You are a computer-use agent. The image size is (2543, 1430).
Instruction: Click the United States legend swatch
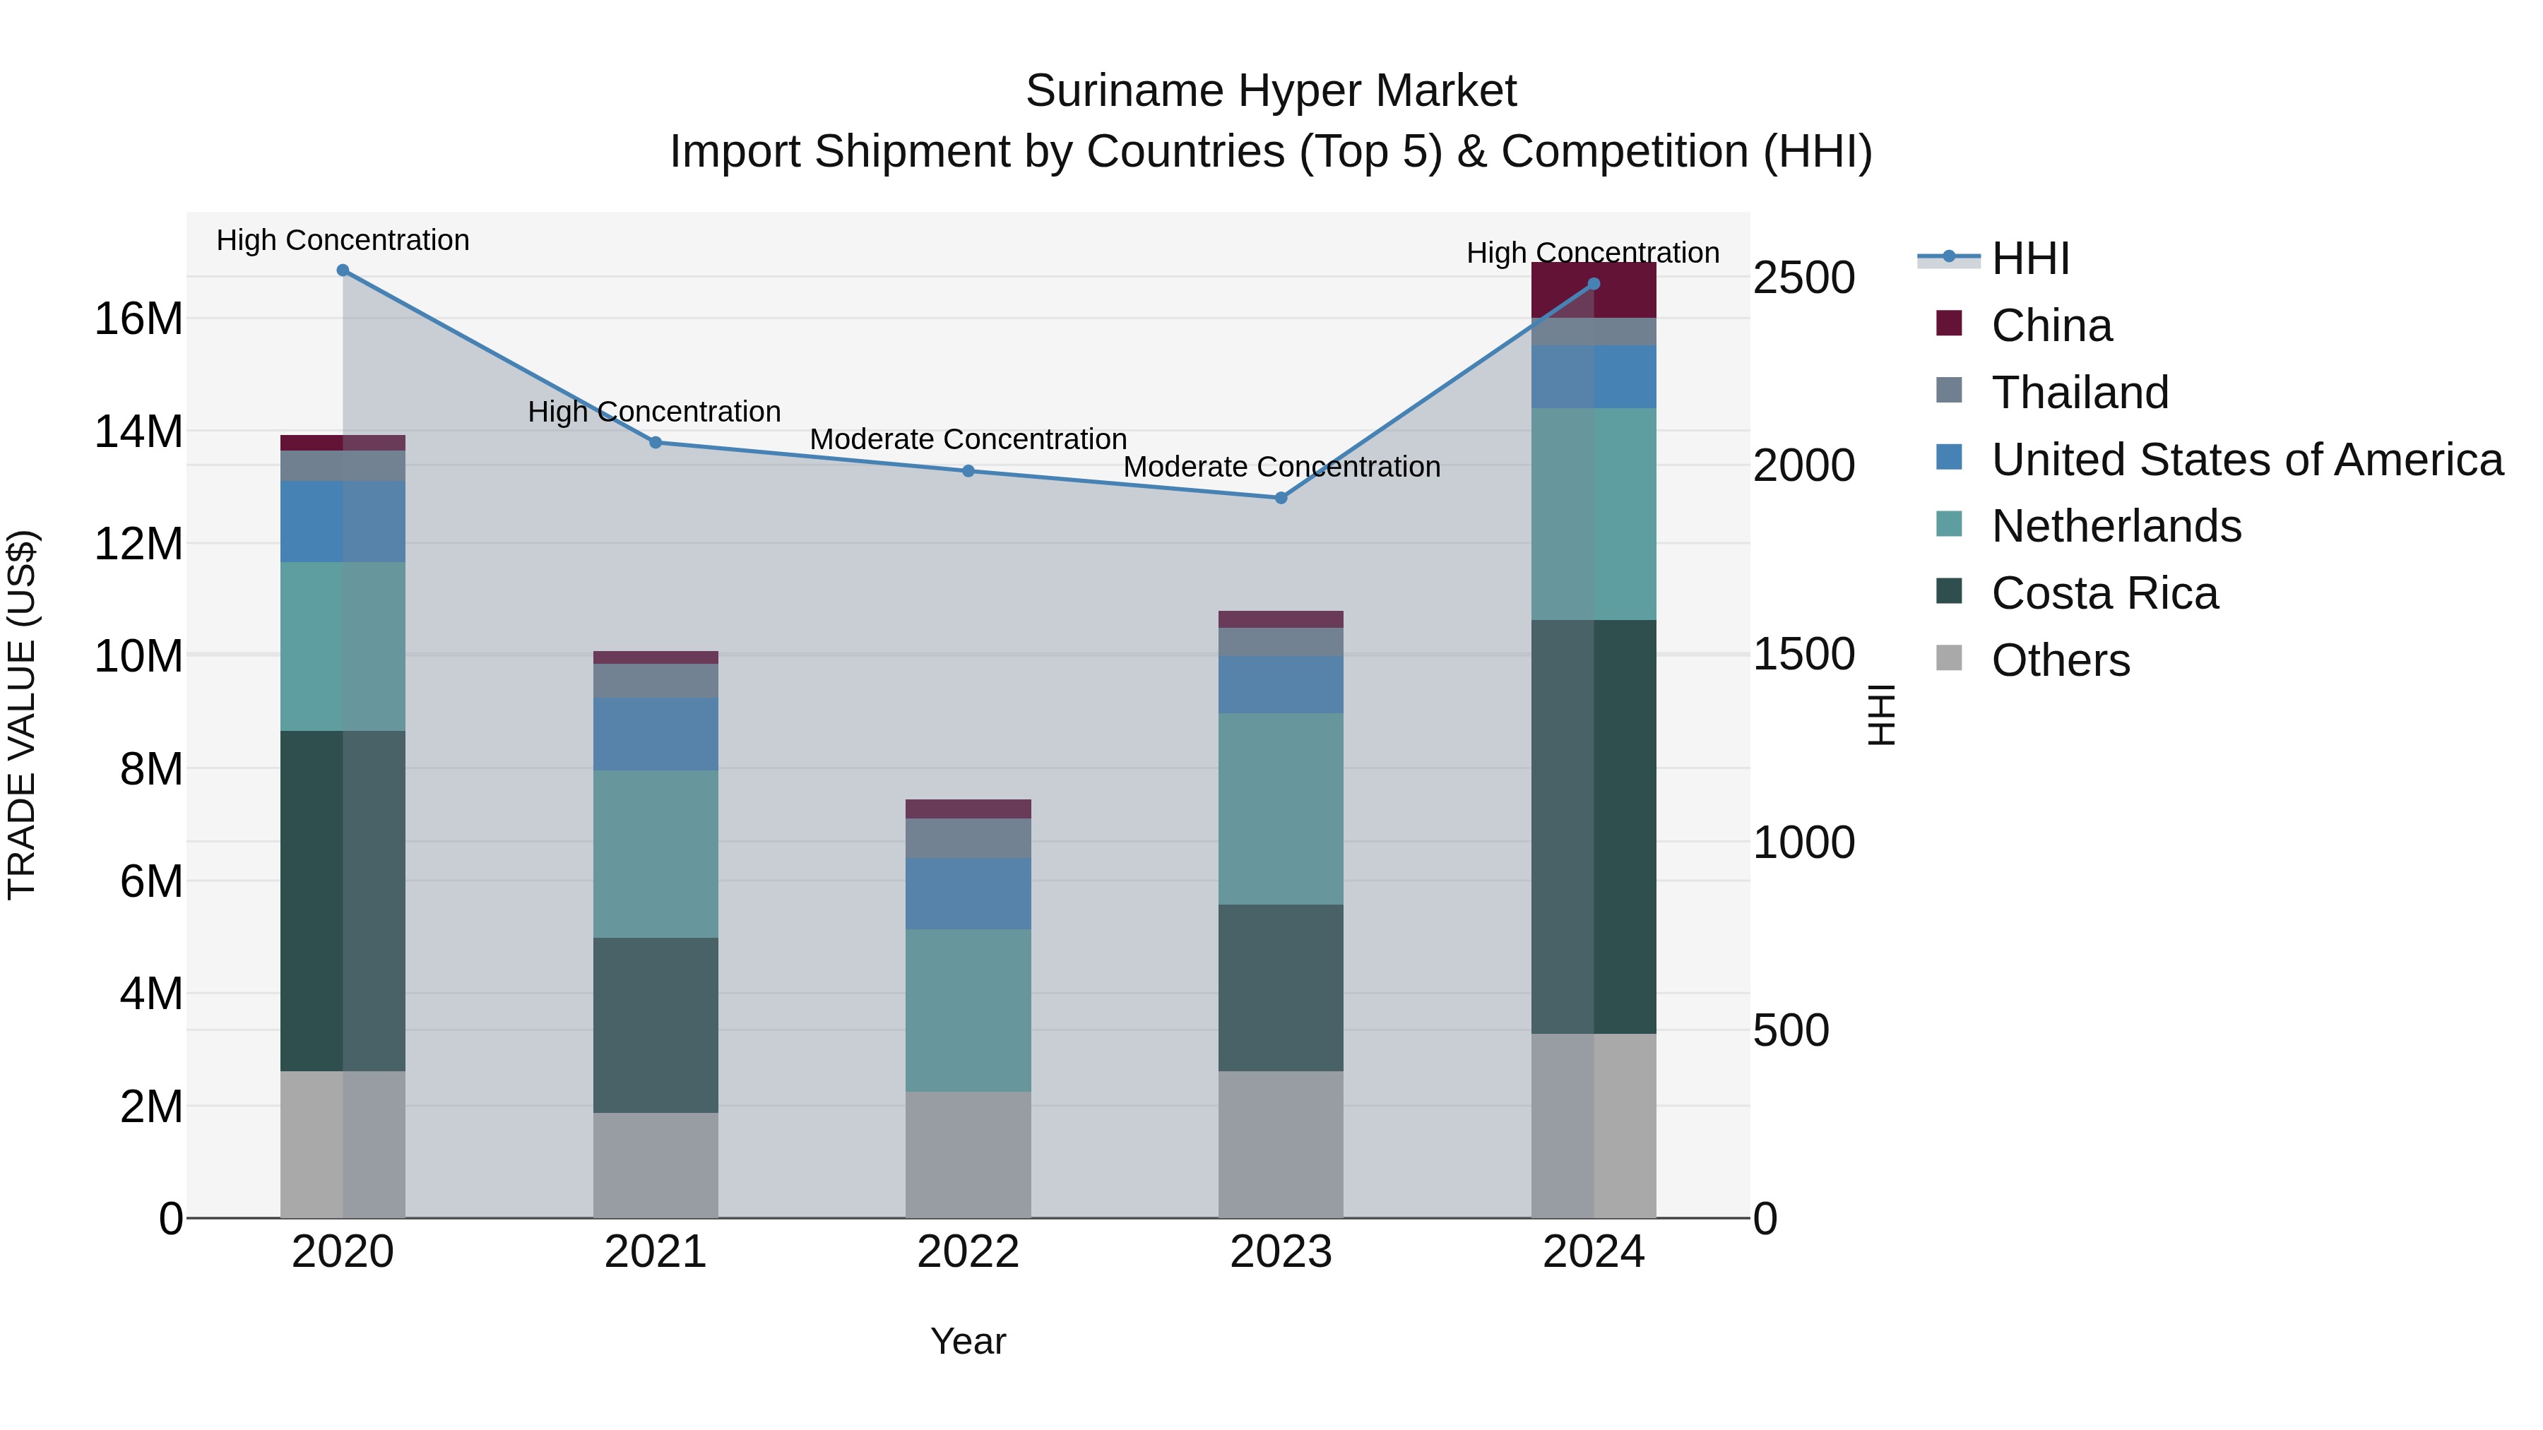pos(1949,457)
